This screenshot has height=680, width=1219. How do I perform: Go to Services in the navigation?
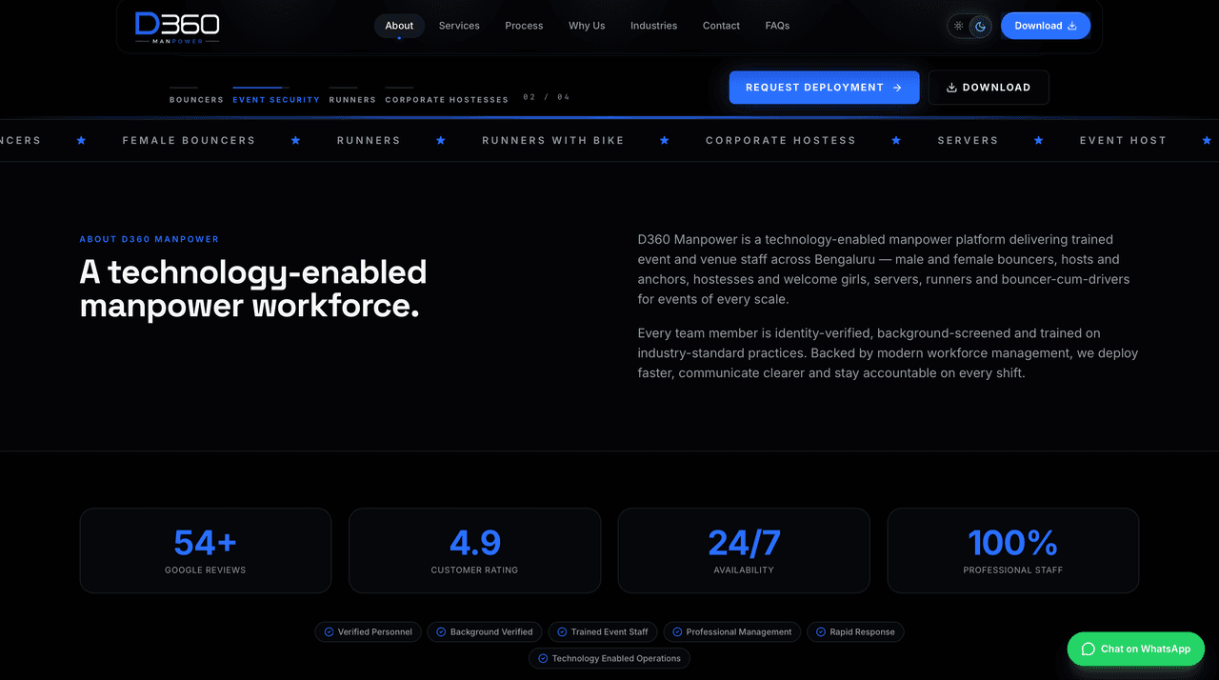[x=459, y=26]
